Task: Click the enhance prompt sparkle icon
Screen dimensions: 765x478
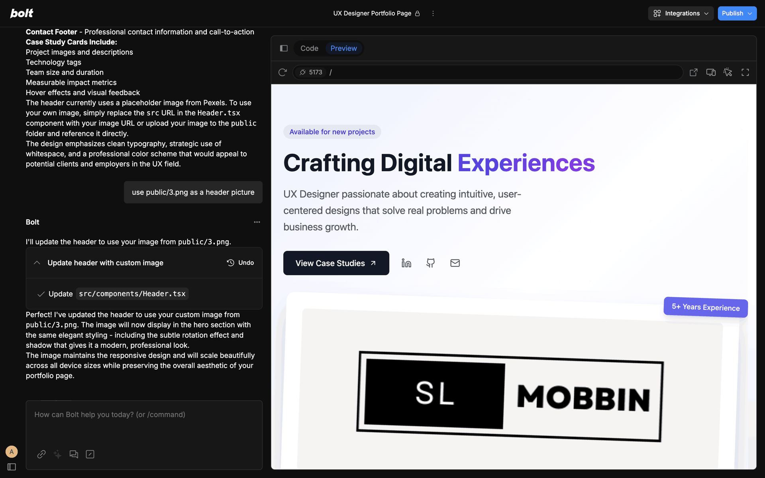Action: click(x=58, y=454)
